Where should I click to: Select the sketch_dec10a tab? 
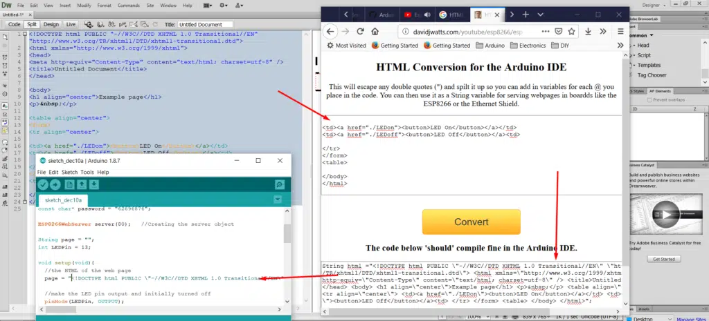[63, 200]
